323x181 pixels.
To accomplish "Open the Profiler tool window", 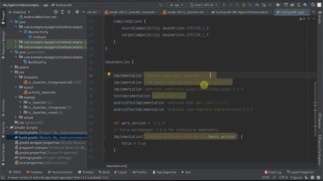I will pyautogui.click(x=140, y=172).
